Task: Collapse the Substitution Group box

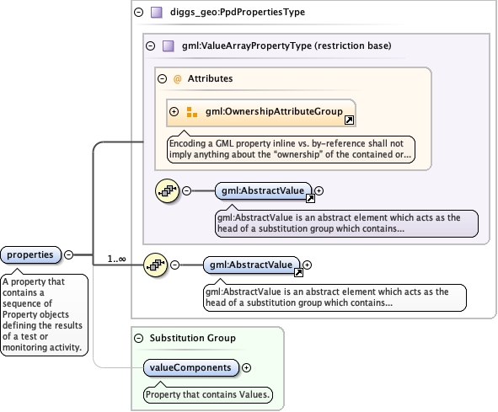Action: point(138,339)
